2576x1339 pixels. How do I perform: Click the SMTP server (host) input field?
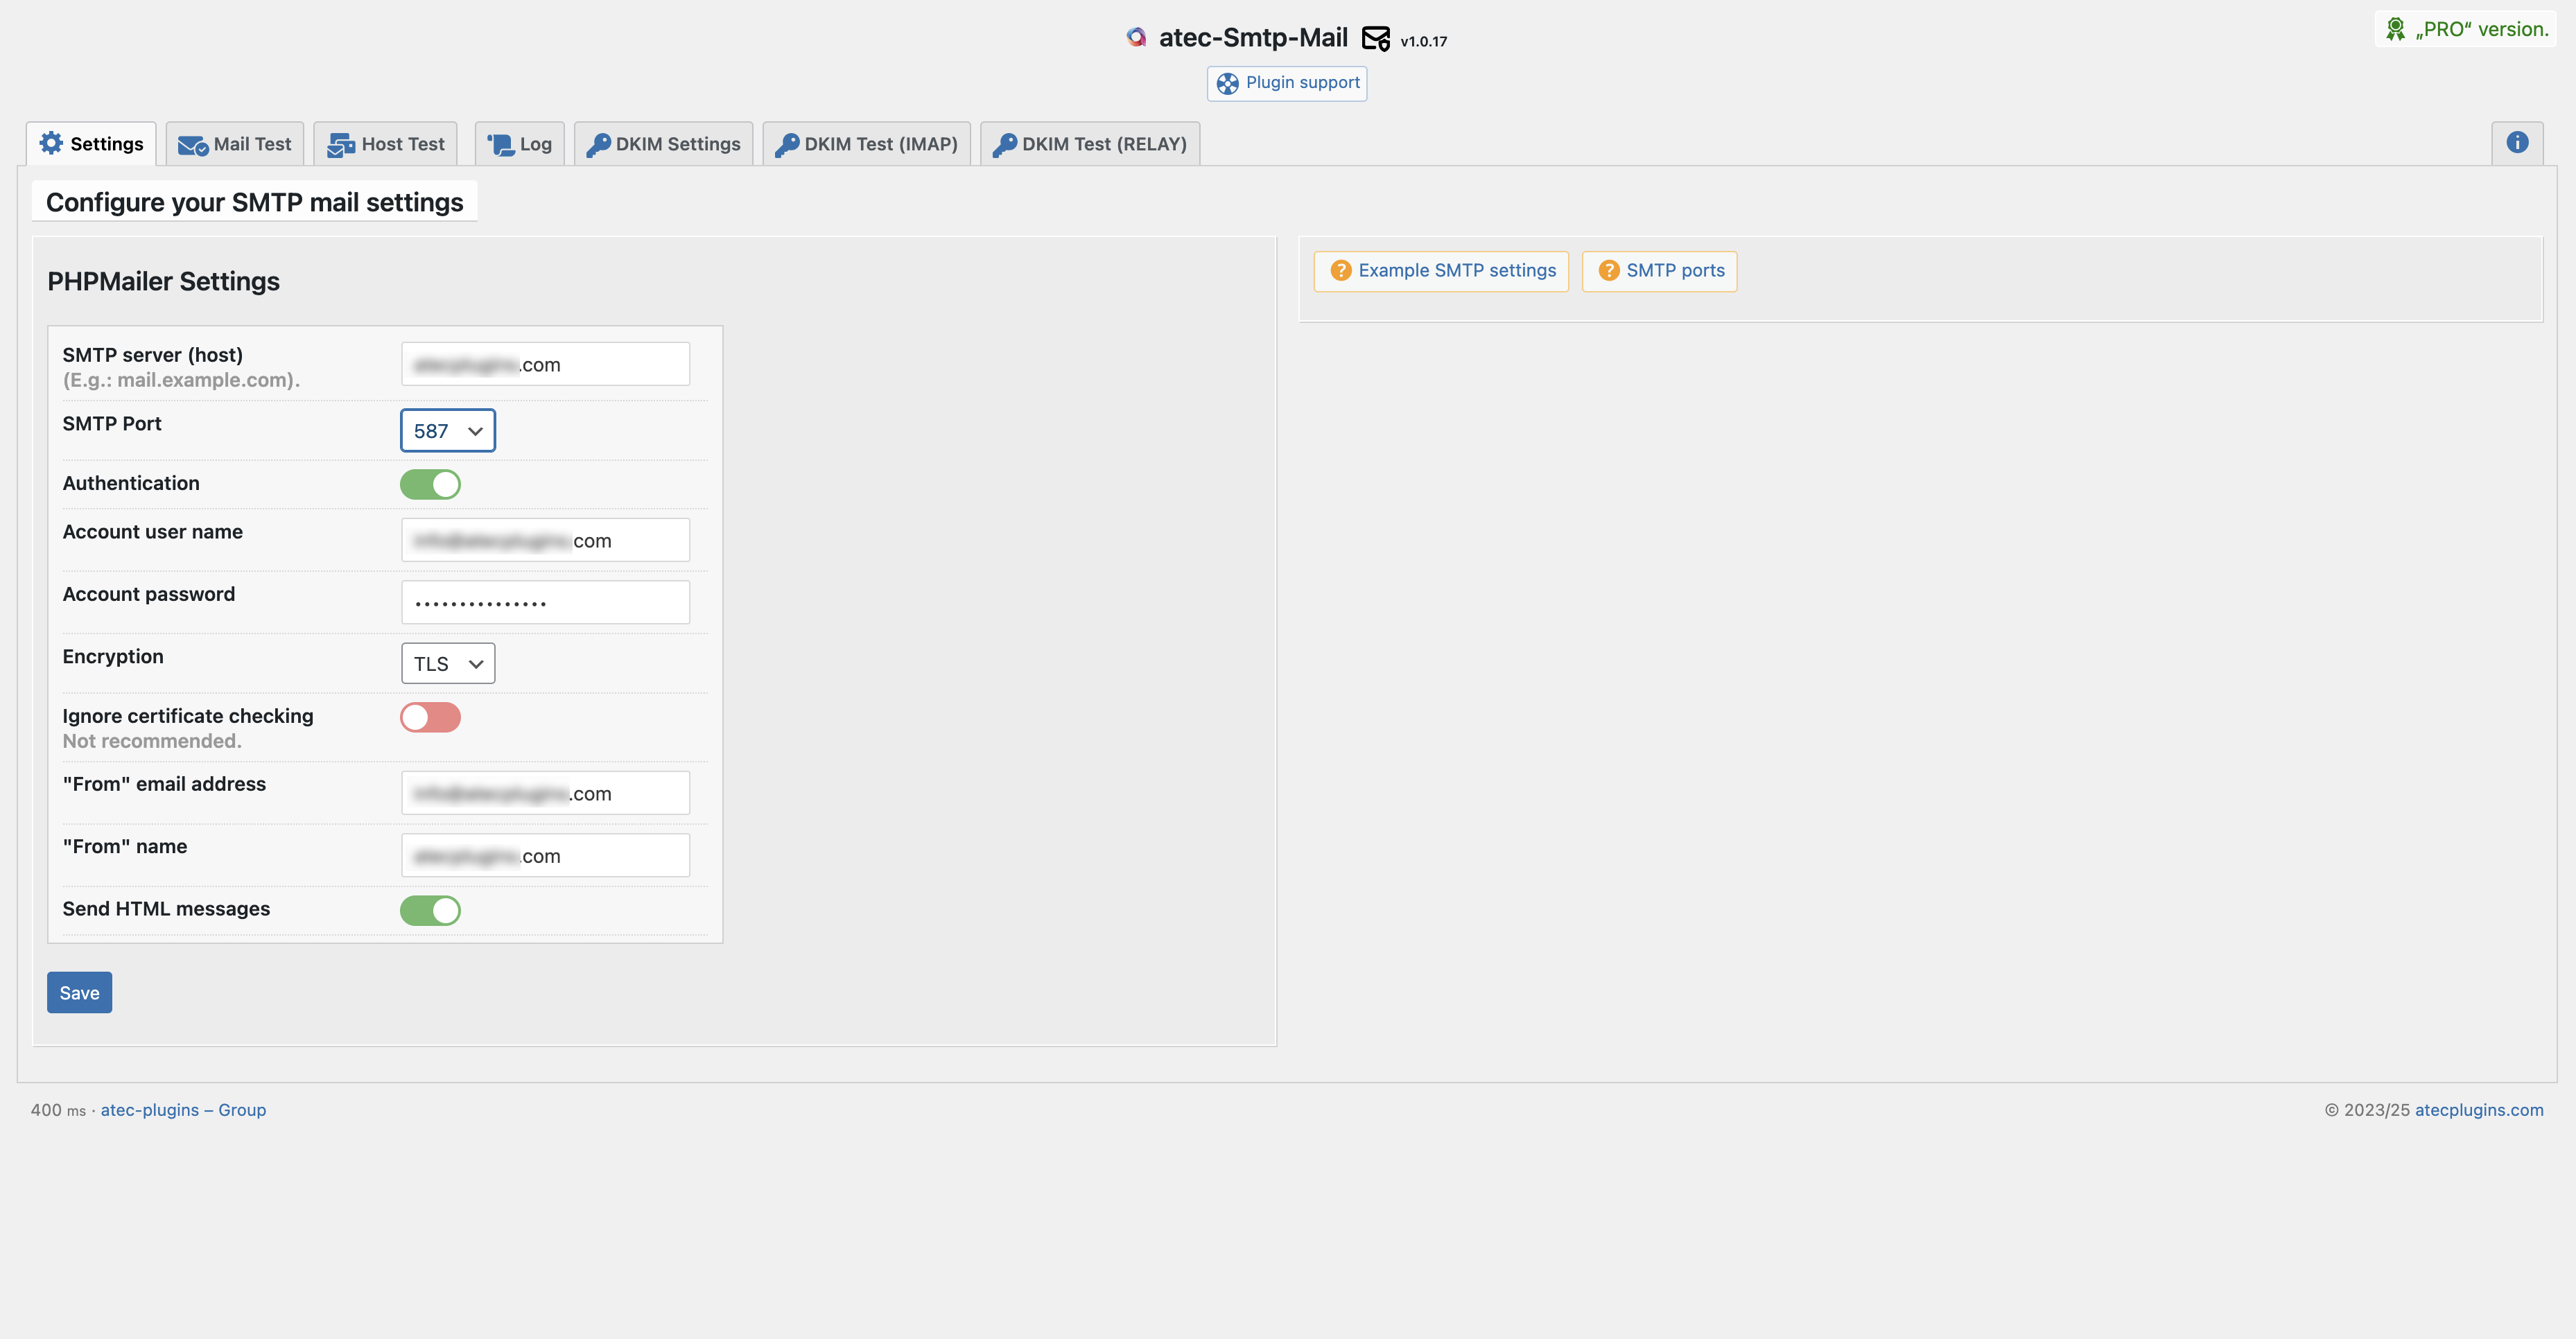[x=545, y=364]
